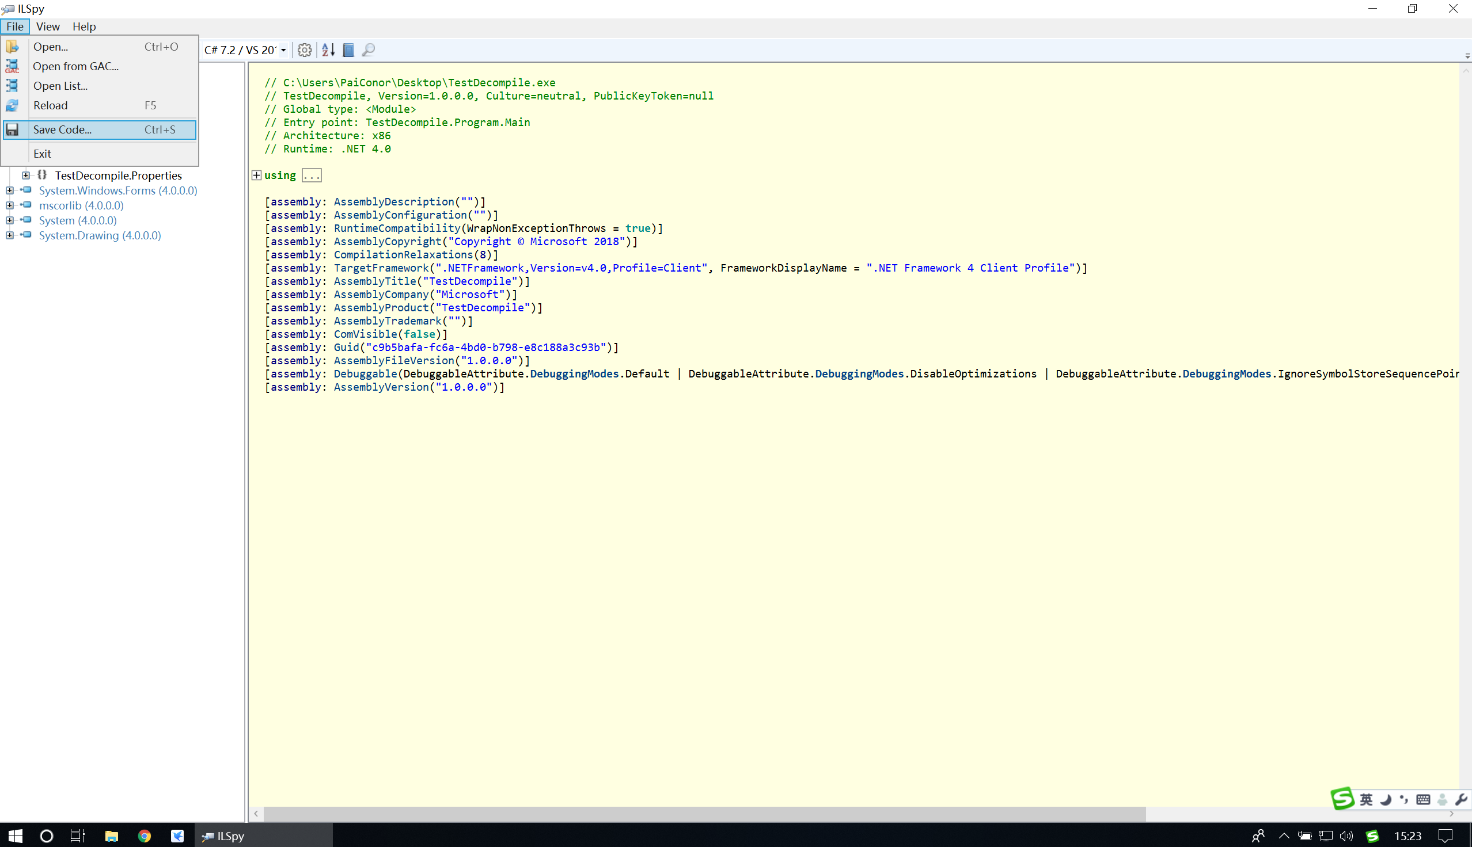Viewport: 1472px width, 847px height.
Task: Open the Help menu
Action: [85, 26]
